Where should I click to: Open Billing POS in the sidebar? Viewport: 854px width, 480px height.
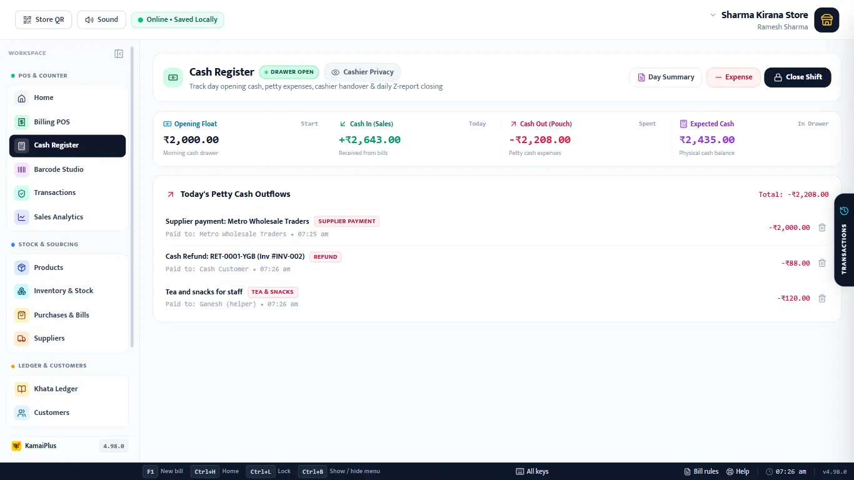click(68, 122)
